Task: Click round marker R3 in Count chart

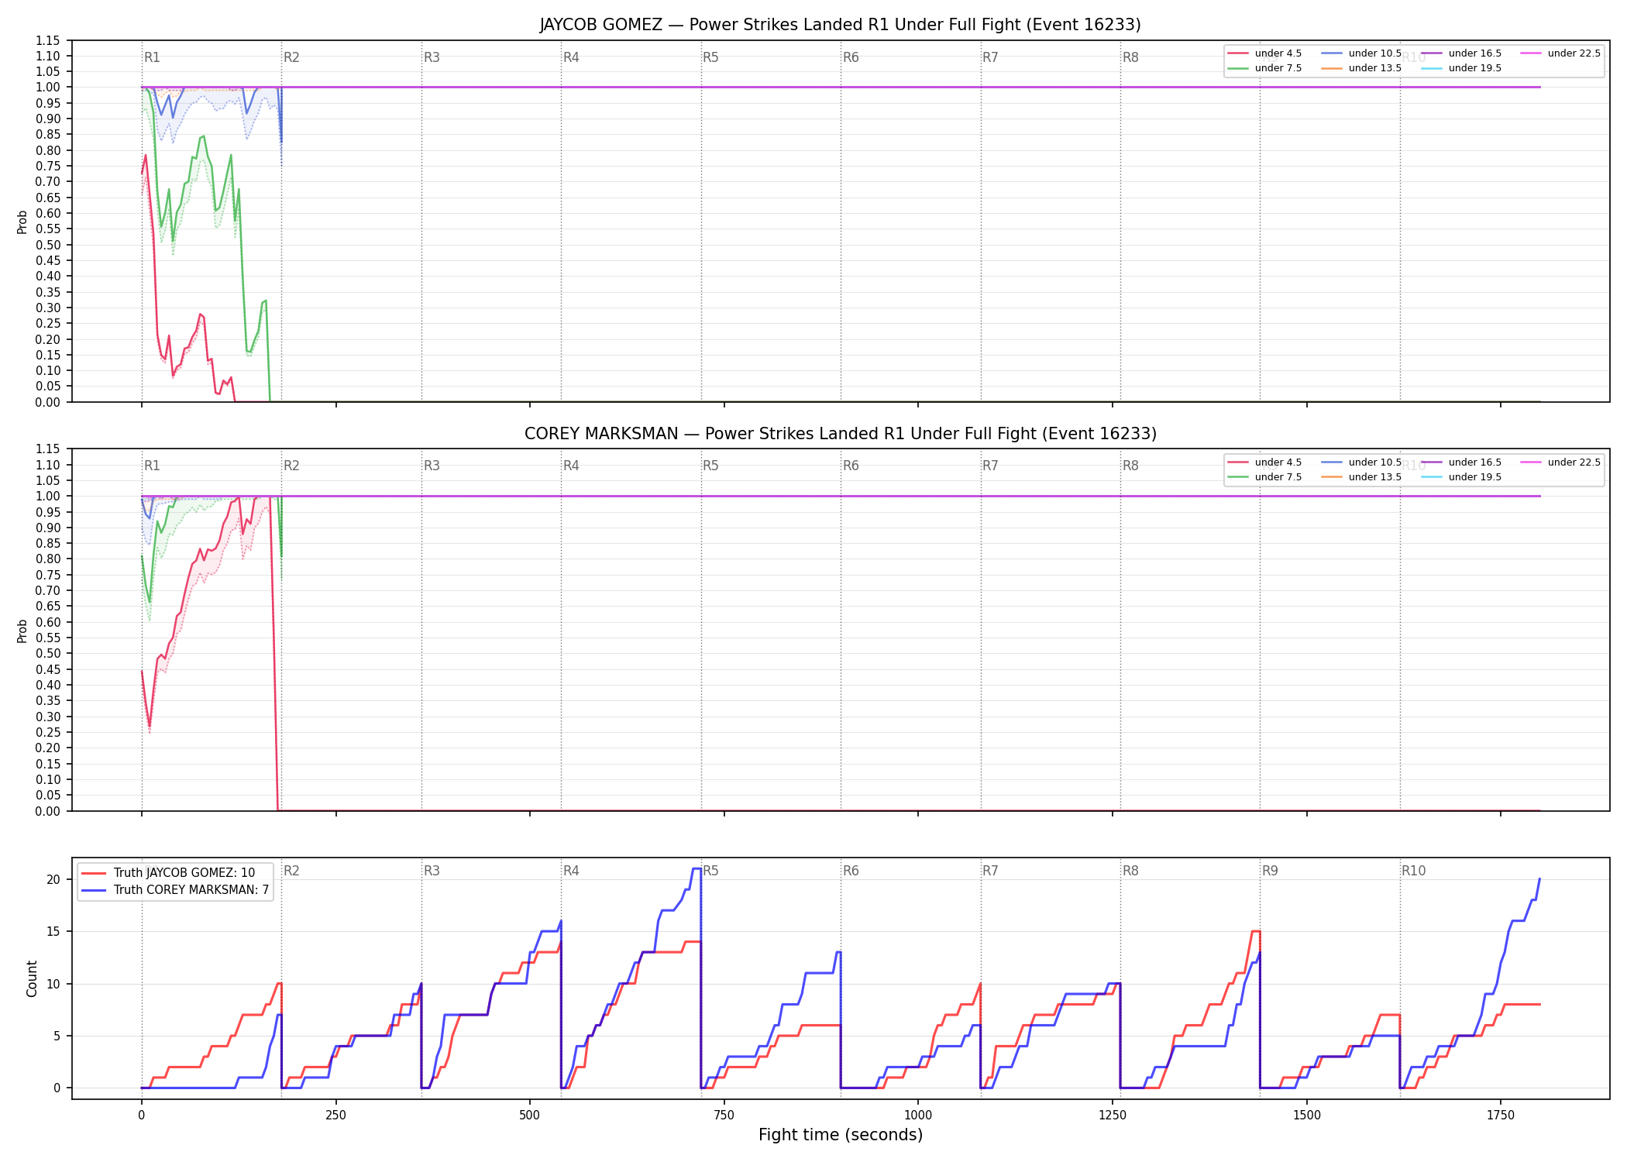Action: pos(432,871)
